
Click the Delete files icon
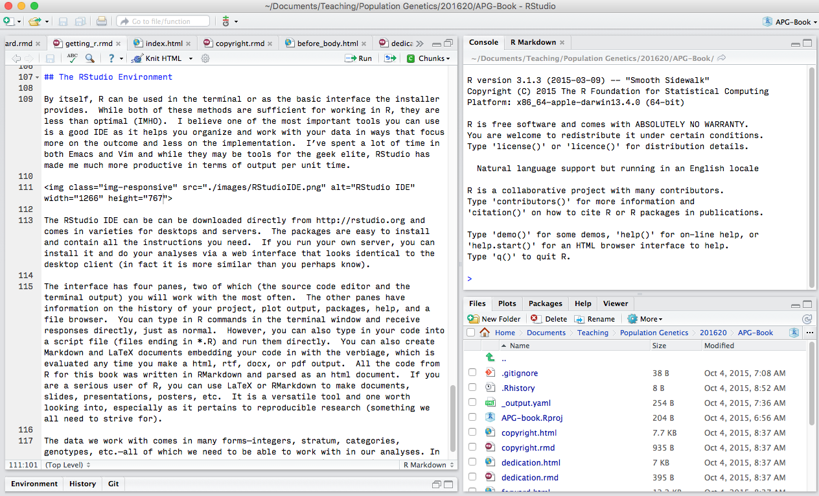(535, 319)
